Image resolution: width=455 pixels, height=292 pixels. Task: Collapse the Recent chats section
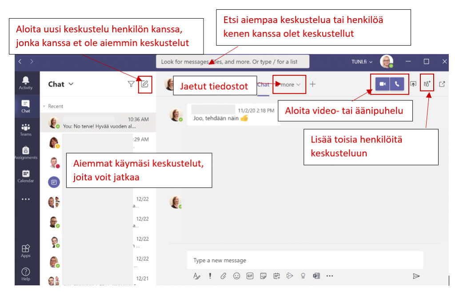(44, 107)
